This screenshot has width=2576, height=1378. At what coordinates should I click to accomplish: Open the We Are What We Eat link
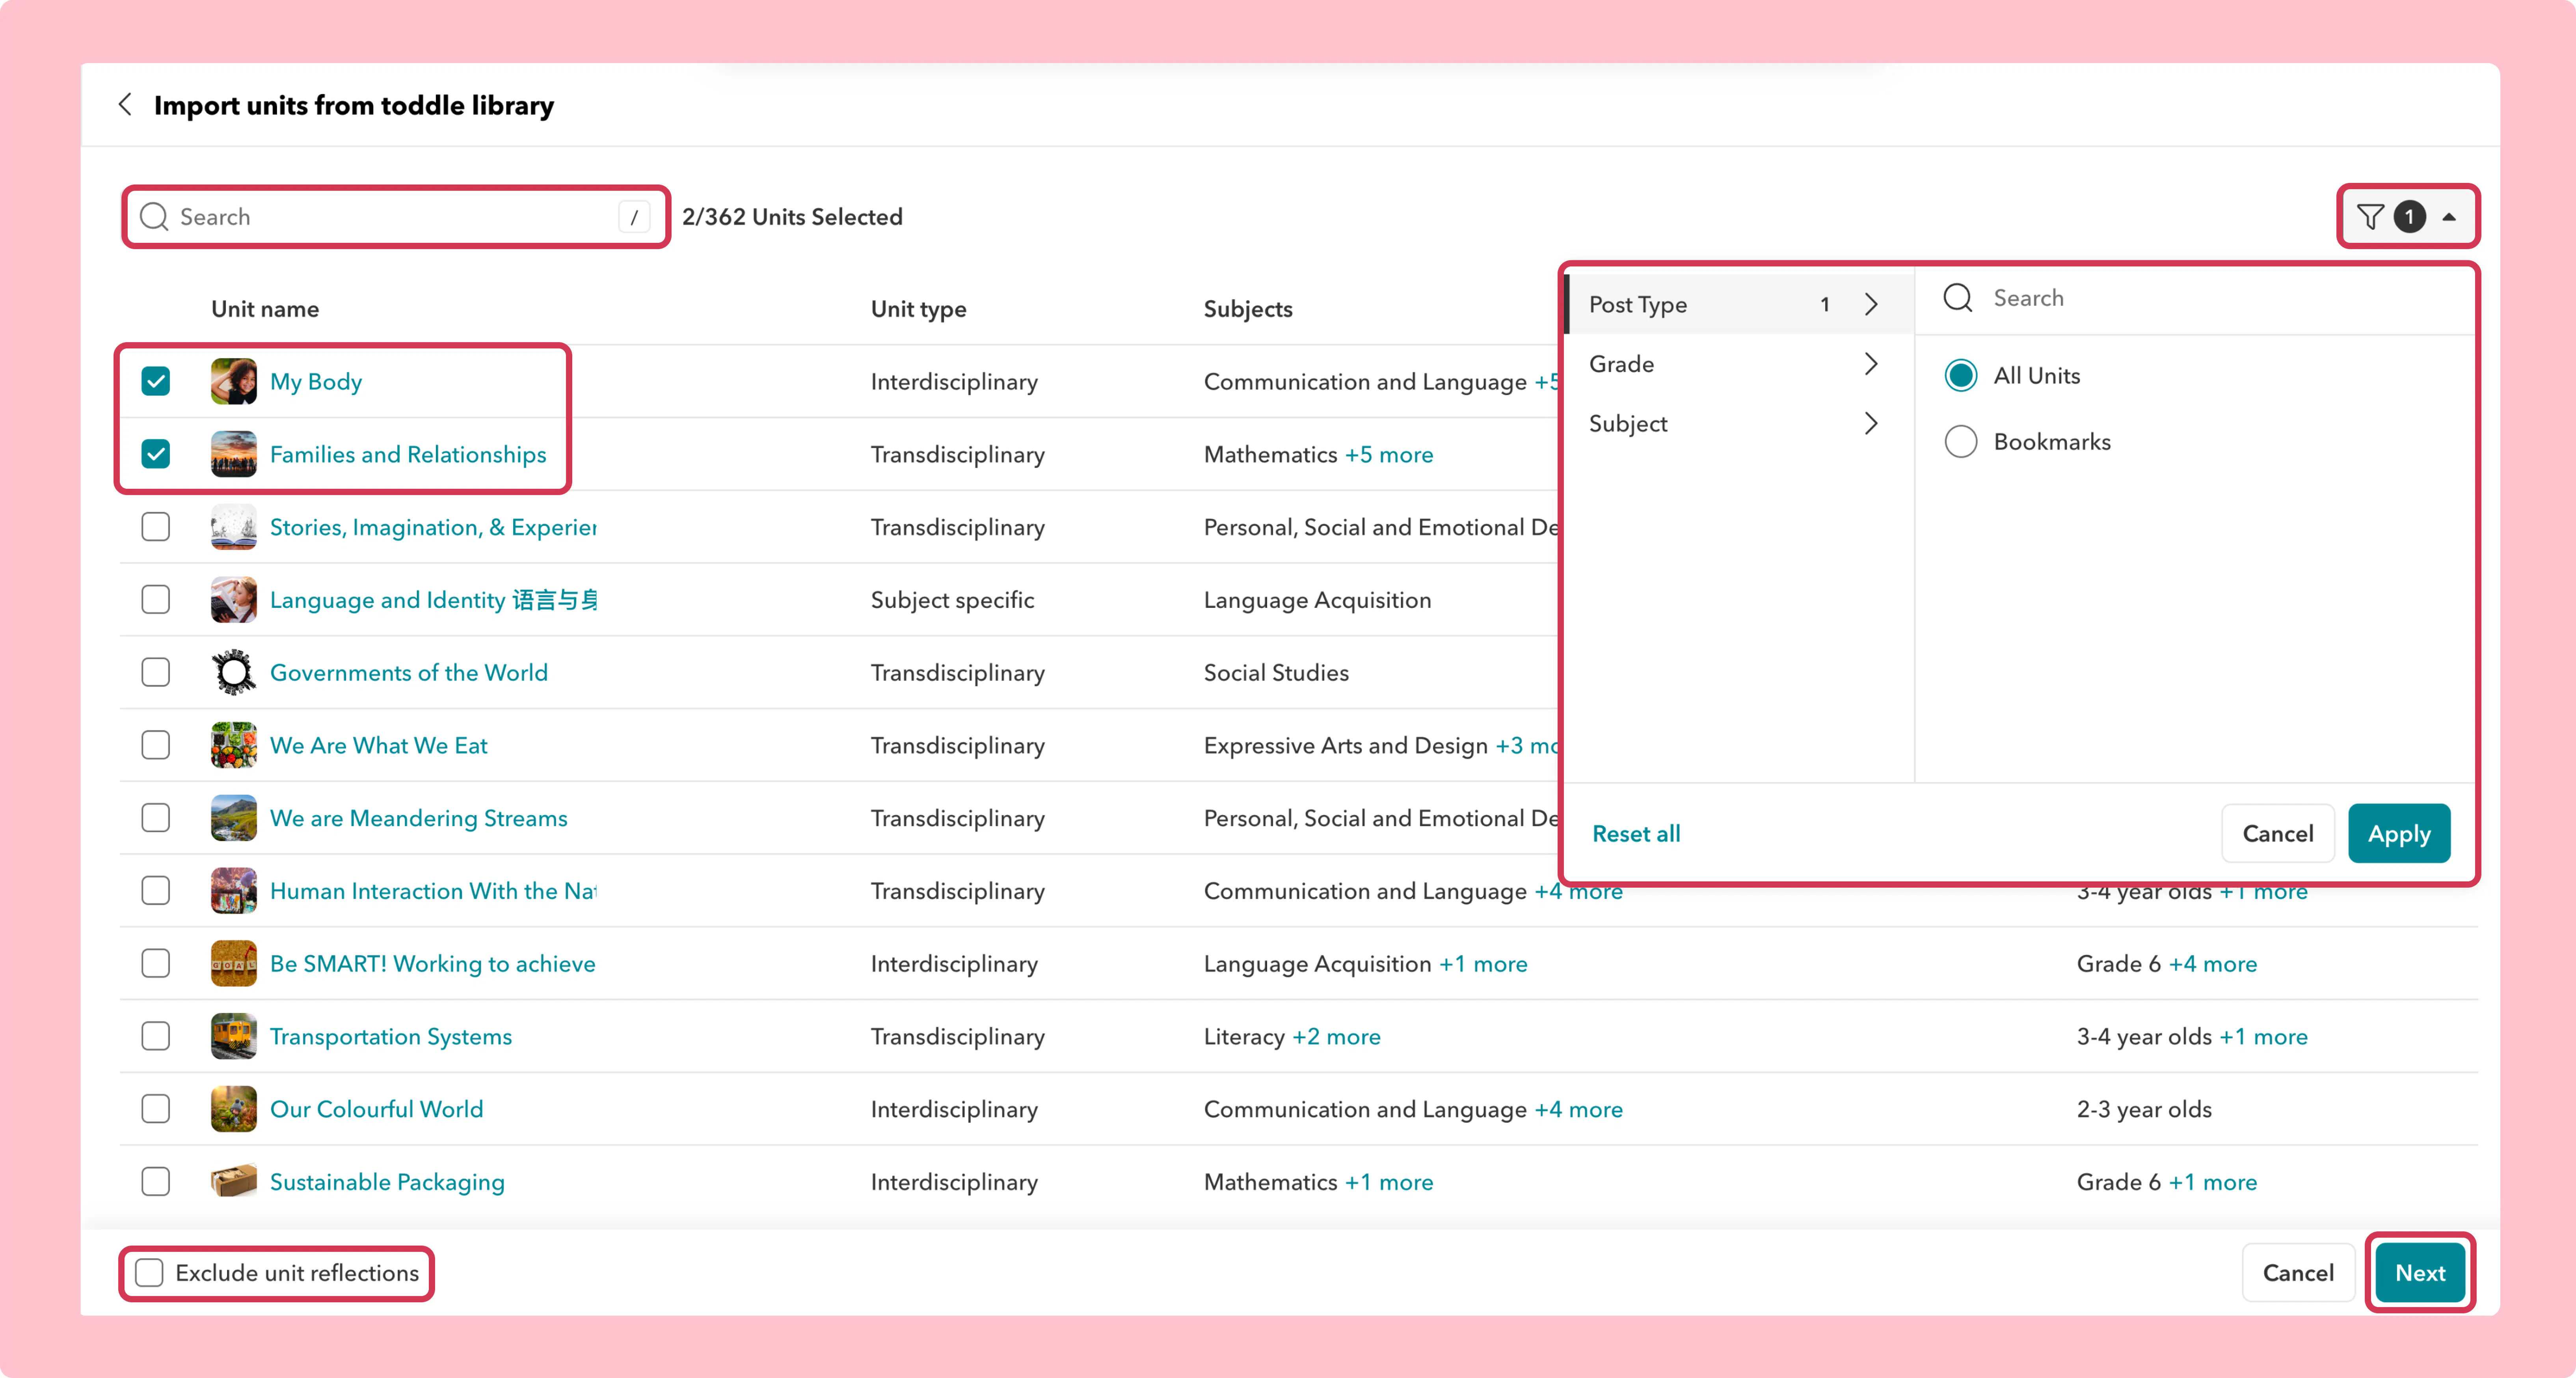click(379, 746)
